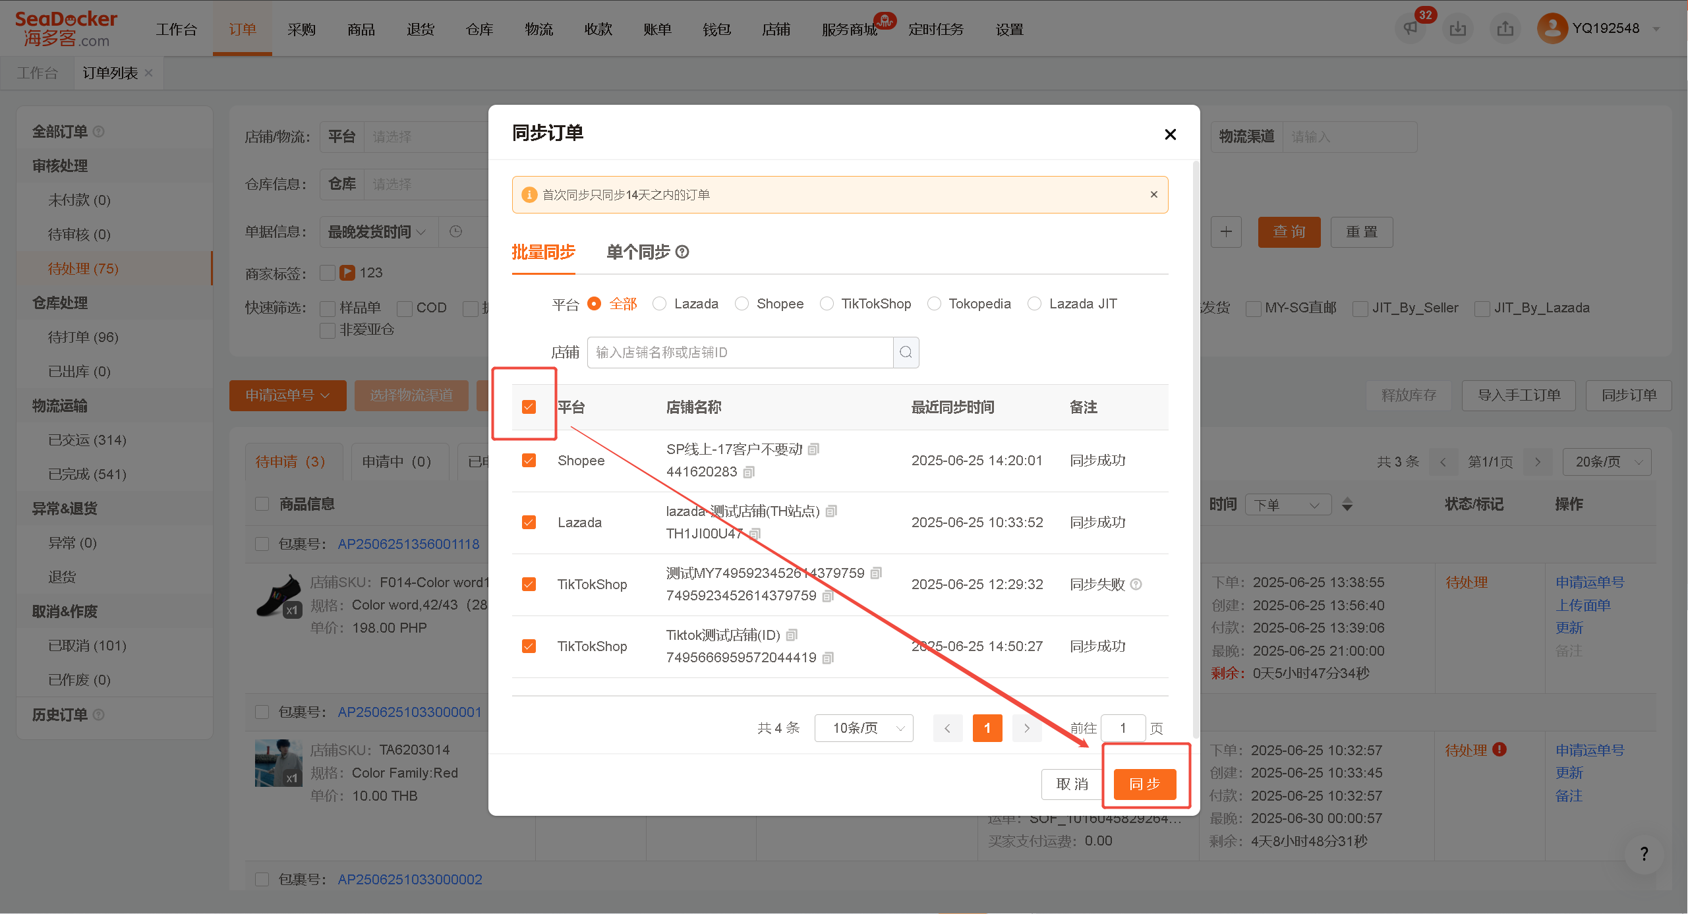This screenshot has width=1688, height=914.
Task: Go to previous page in dialog pagination
Action: pos(948,728)
